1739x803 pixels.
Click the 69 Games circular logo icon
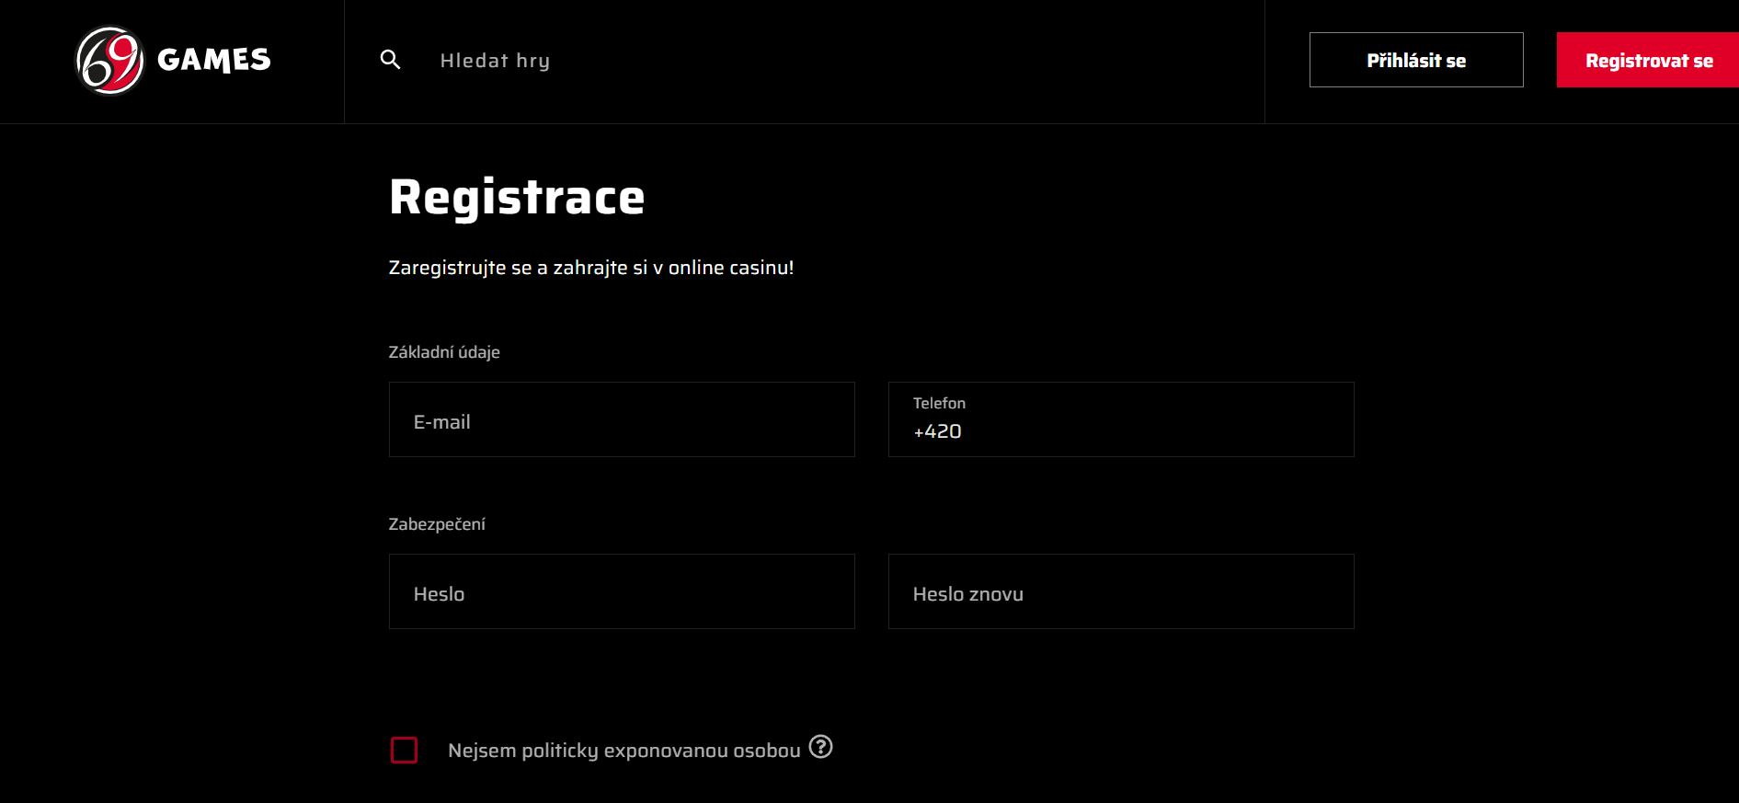point(109,61)
